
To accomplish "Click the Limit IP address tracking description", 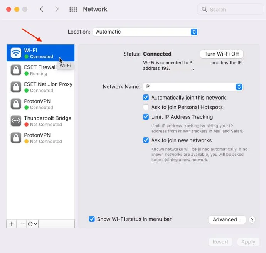I will [x=197, y=128].
